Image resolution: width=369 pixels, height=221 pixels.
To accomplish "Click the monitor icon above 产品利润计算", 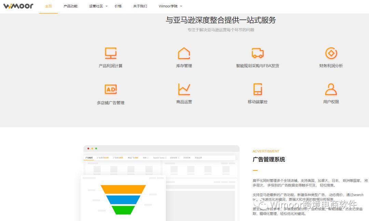I will tap(111, 53).
